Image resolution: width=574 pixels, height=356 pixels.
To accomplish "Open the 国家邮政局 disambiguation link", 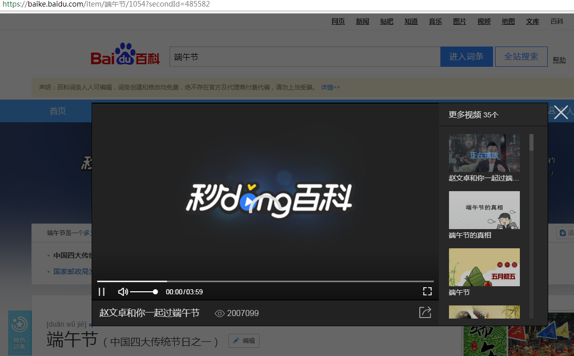I will click(72, 272).
